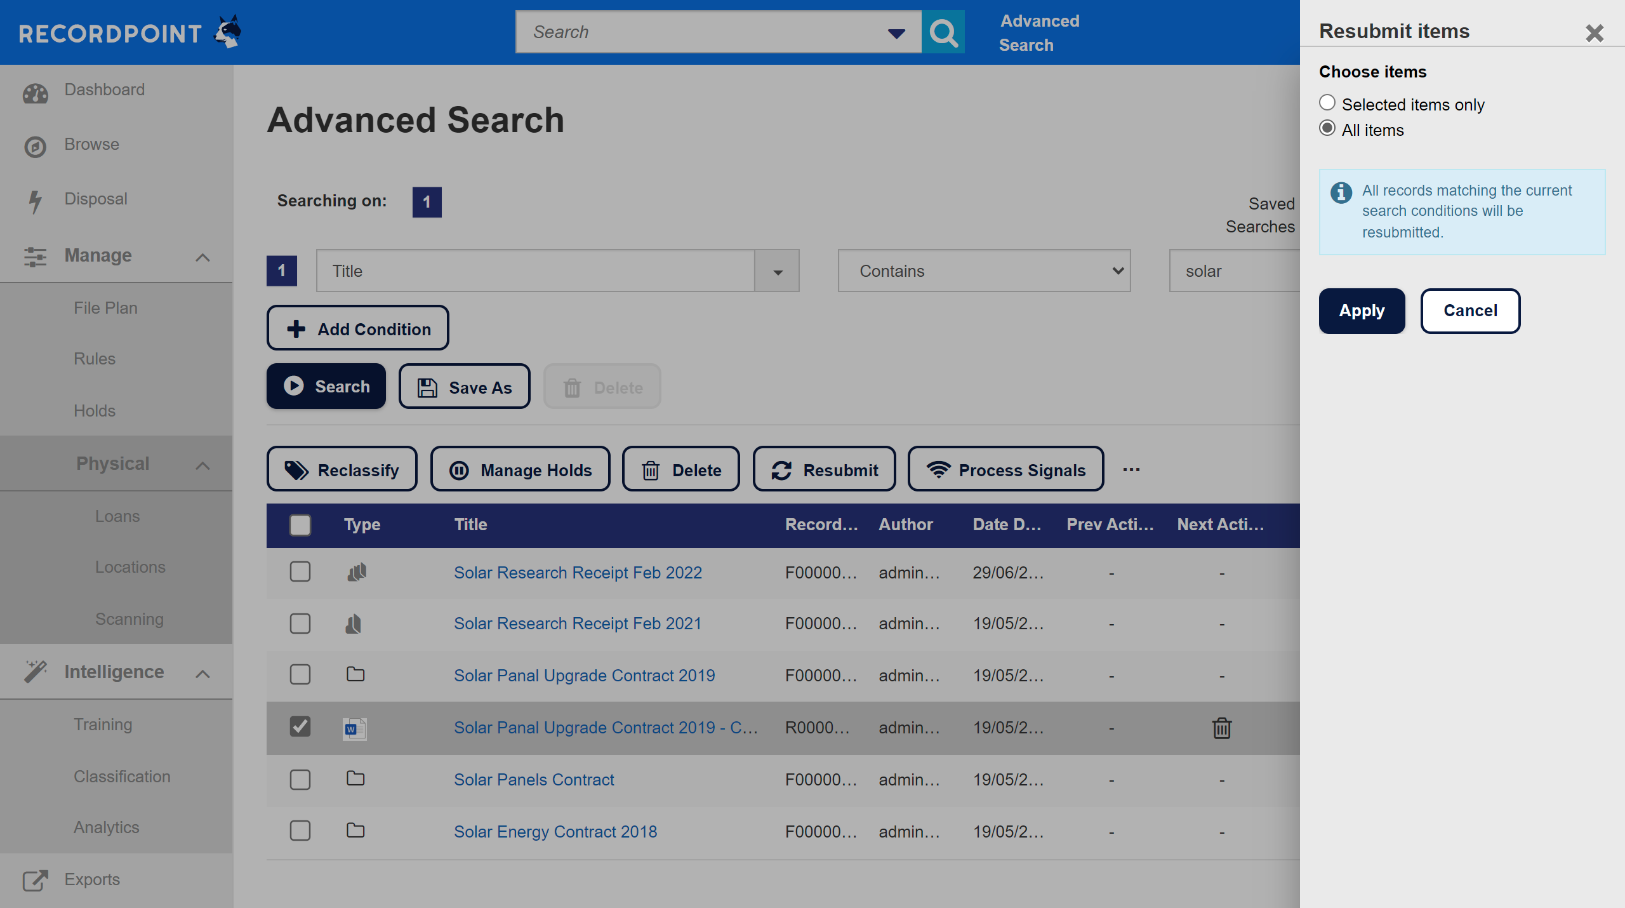1625x908 pixels.
Task: Click Apply in Resubmit items panel
Action: tap(1362, 310)
